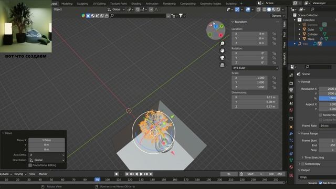Open the Material properties tab icon
The width and height of the screenshot is (336, 189).
click(x=291, y=167)
